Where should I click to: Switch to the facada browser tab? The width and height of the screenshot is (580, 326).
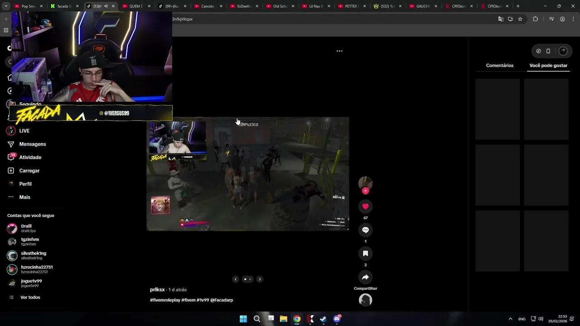point(64,6)
